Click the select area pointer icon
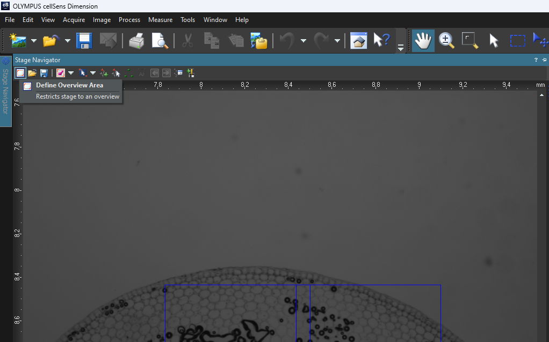Viewport: 549px width, 342px height. pyautogui.click(x=83, y=73)
